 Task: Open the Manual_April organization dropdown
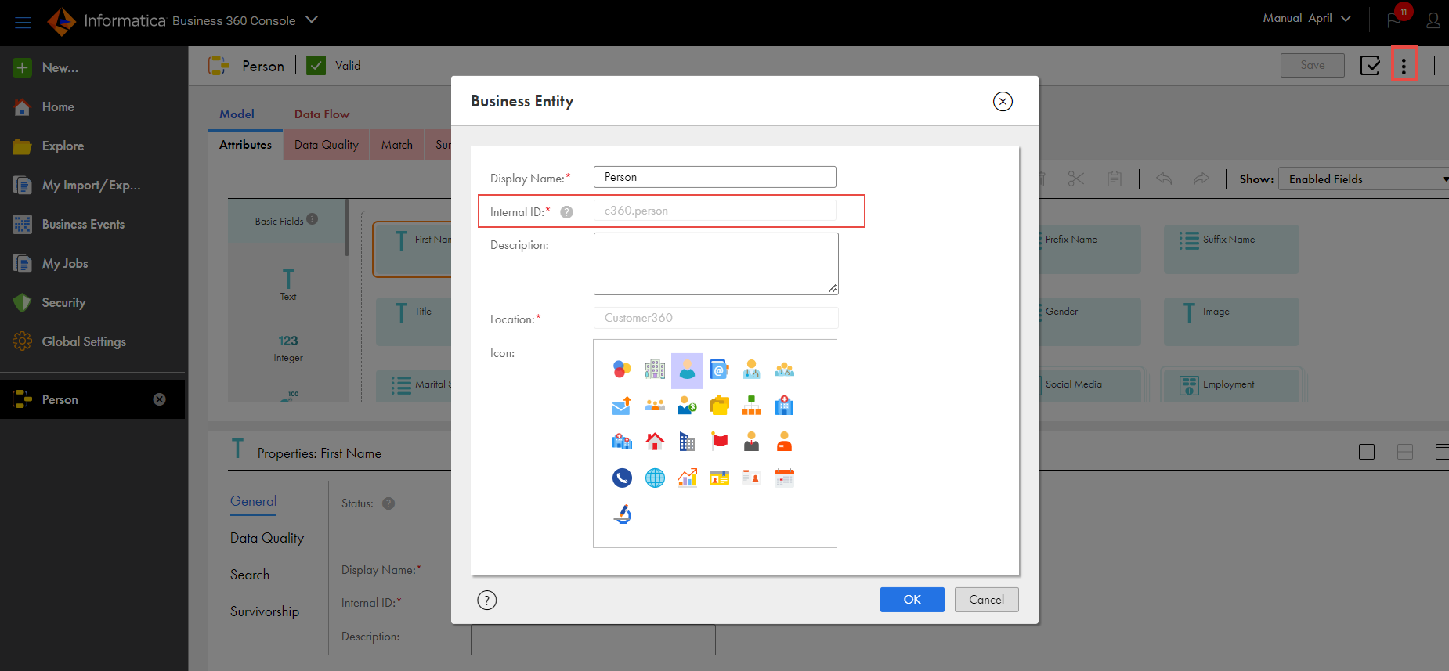pos(1306,18)
